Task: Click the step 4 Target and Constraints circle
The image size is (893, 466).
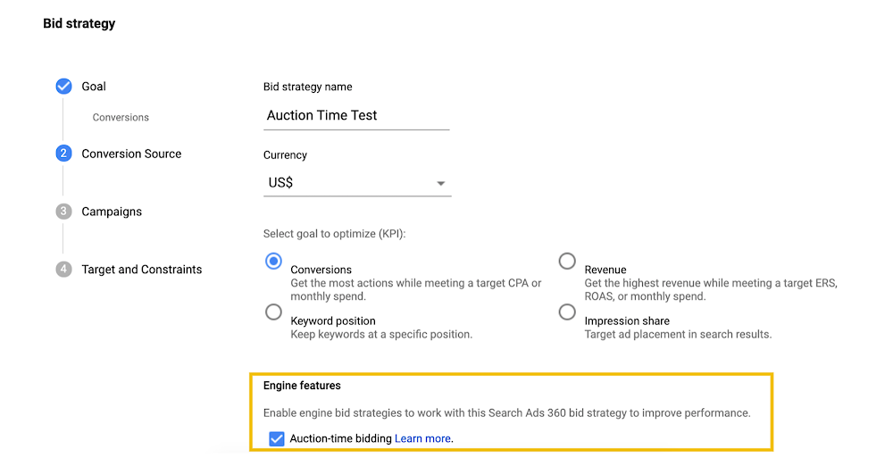Action: 63,269
